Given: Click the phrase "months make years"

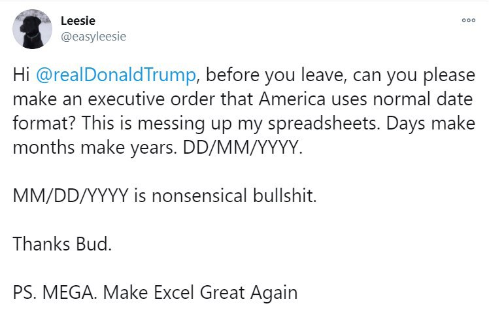Looking at the screenshot, I should point(95,148).
